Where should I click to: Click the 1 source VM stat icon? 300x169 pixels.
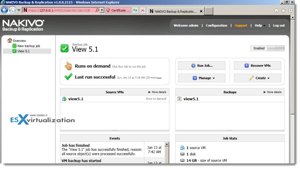pyautogui.click(x=182, y=148)
